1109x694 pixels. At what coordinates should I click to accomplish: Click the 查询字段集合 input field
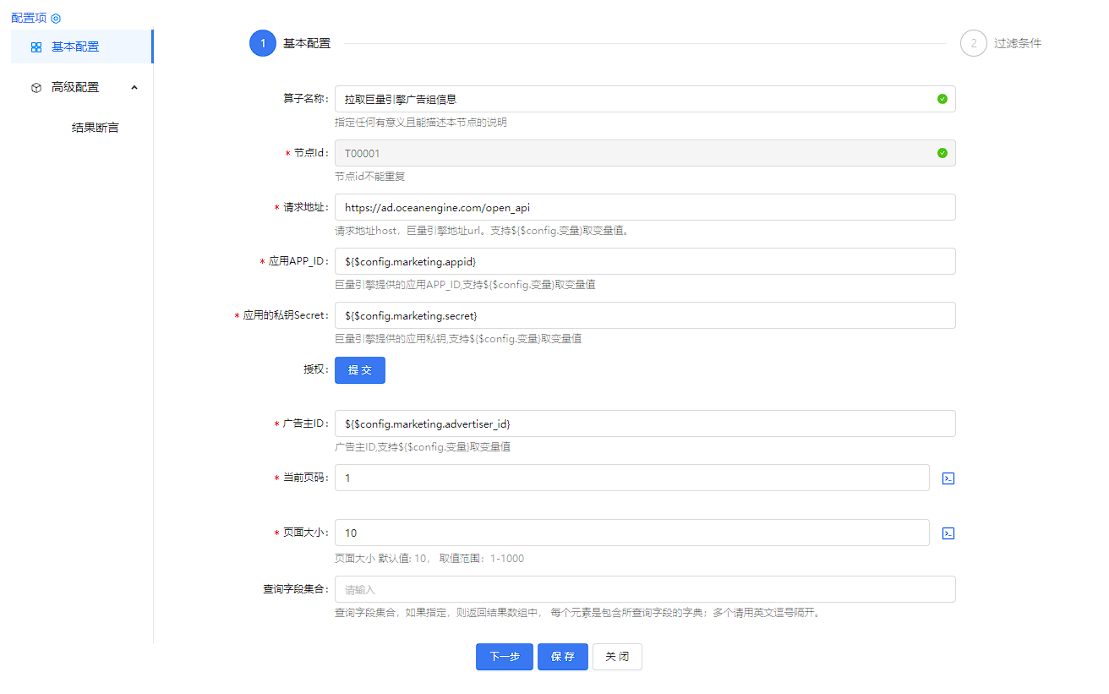click(x=644, y=589)
